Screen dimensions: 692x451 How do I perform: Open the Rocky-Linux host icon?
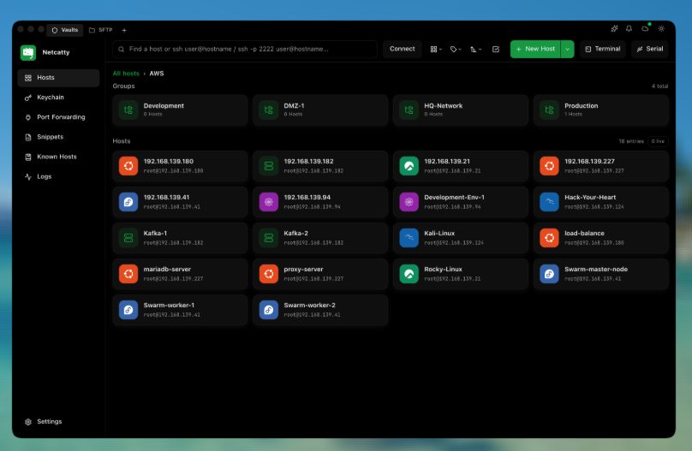point(409,274)
